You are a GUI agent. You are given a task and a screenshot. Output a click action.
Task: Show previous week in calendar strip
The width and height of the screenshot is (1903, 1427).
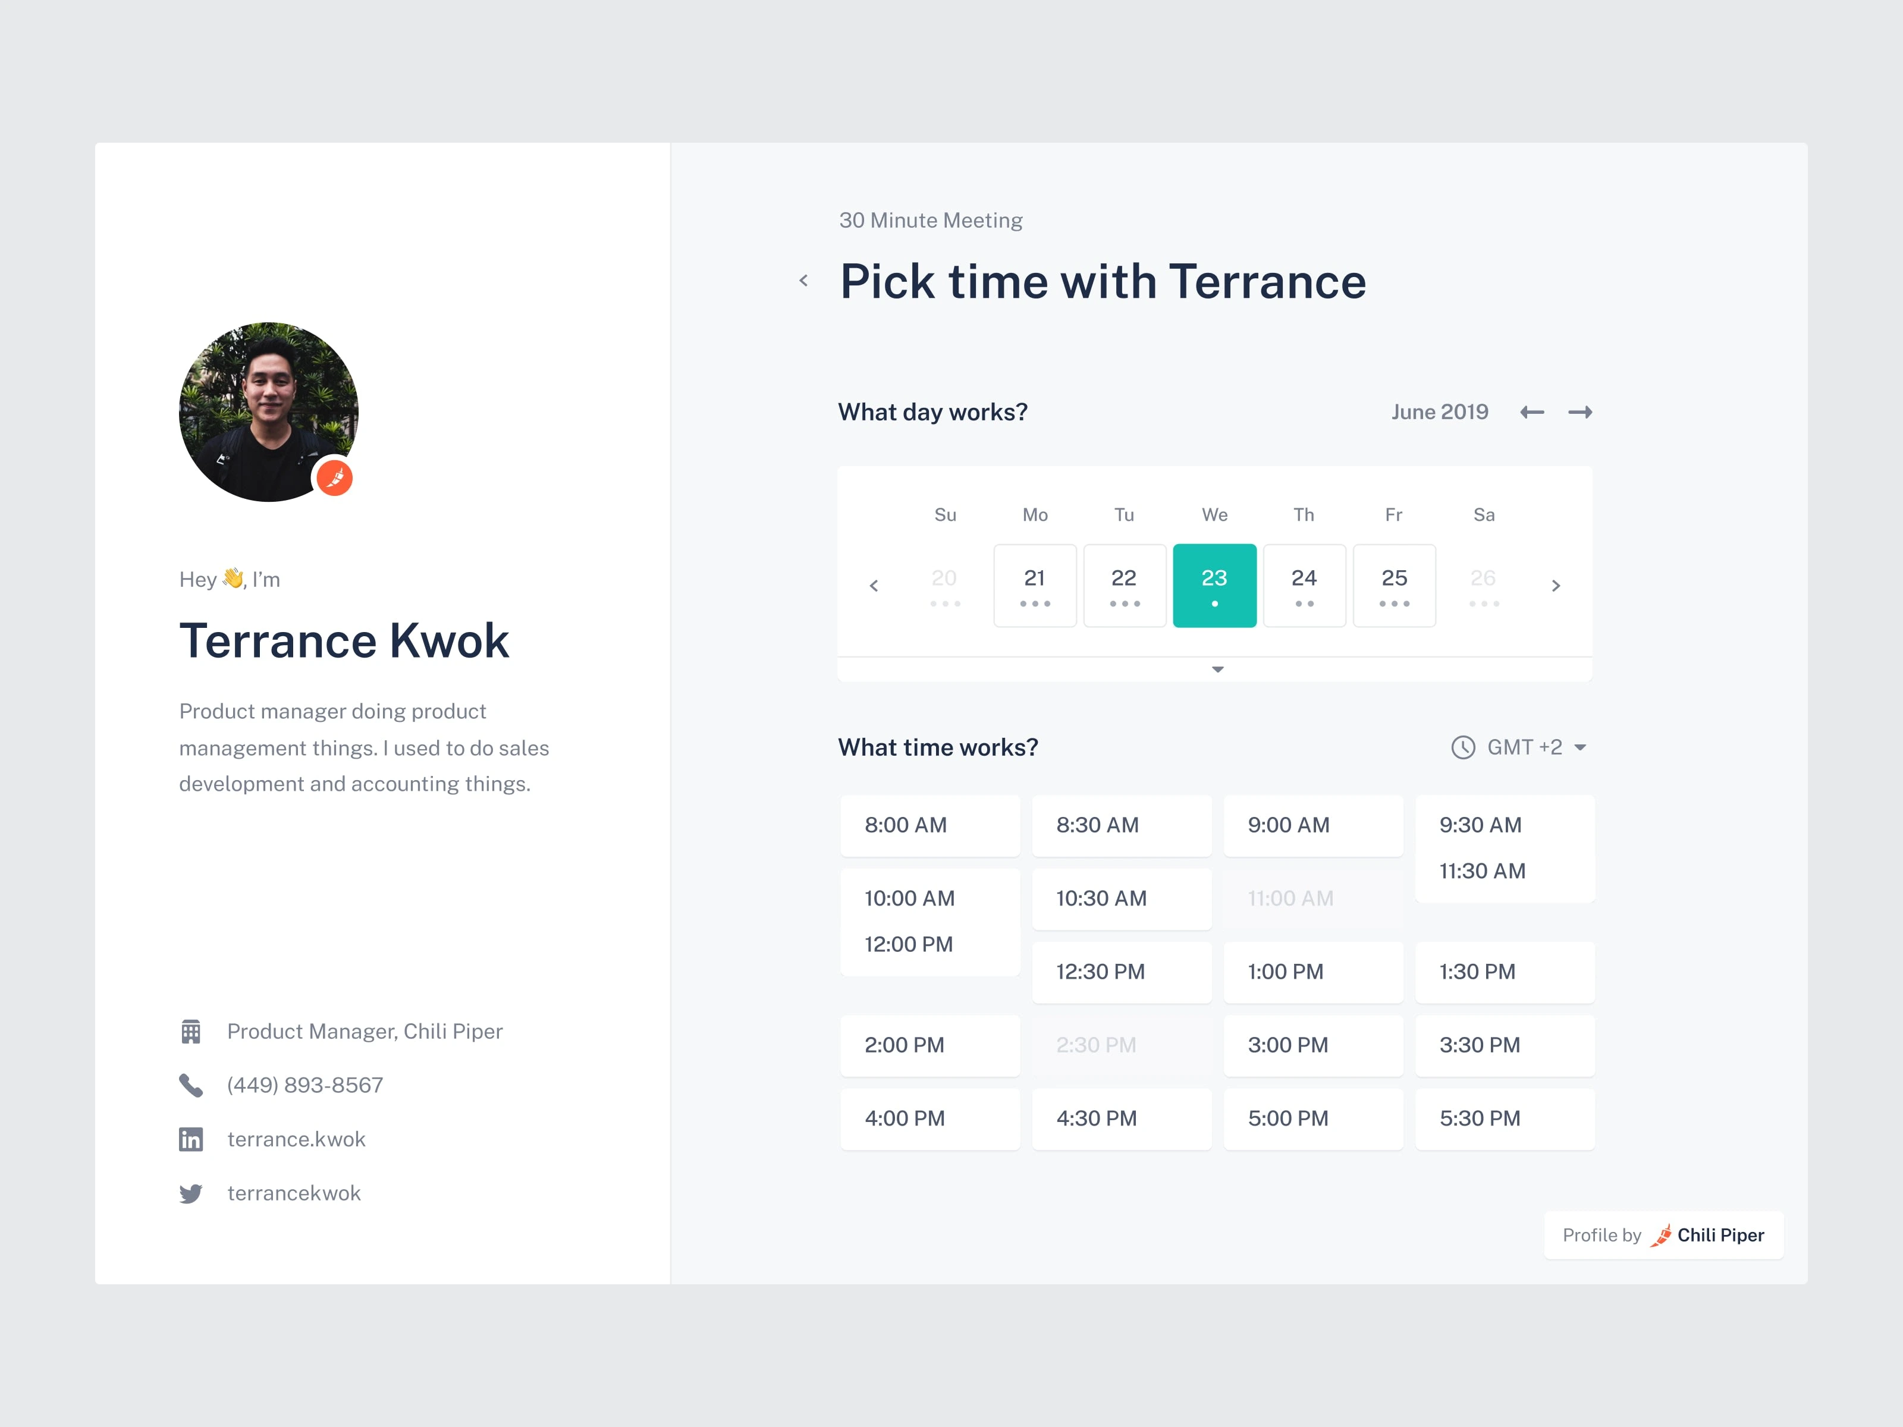point(874,586)
